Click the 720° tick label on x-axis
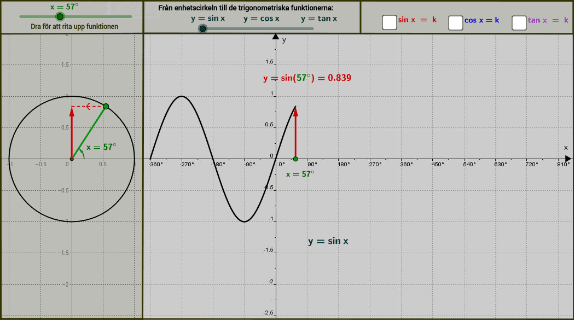Viewport: 575px width, 321px height. [532, 165]
